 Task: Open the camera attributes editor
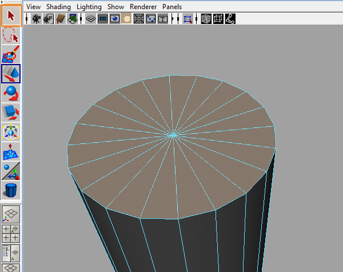49,19
